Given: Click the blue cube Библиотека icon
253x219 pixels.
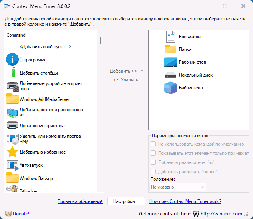Looking at the screenshot, I should coord(171,88).
